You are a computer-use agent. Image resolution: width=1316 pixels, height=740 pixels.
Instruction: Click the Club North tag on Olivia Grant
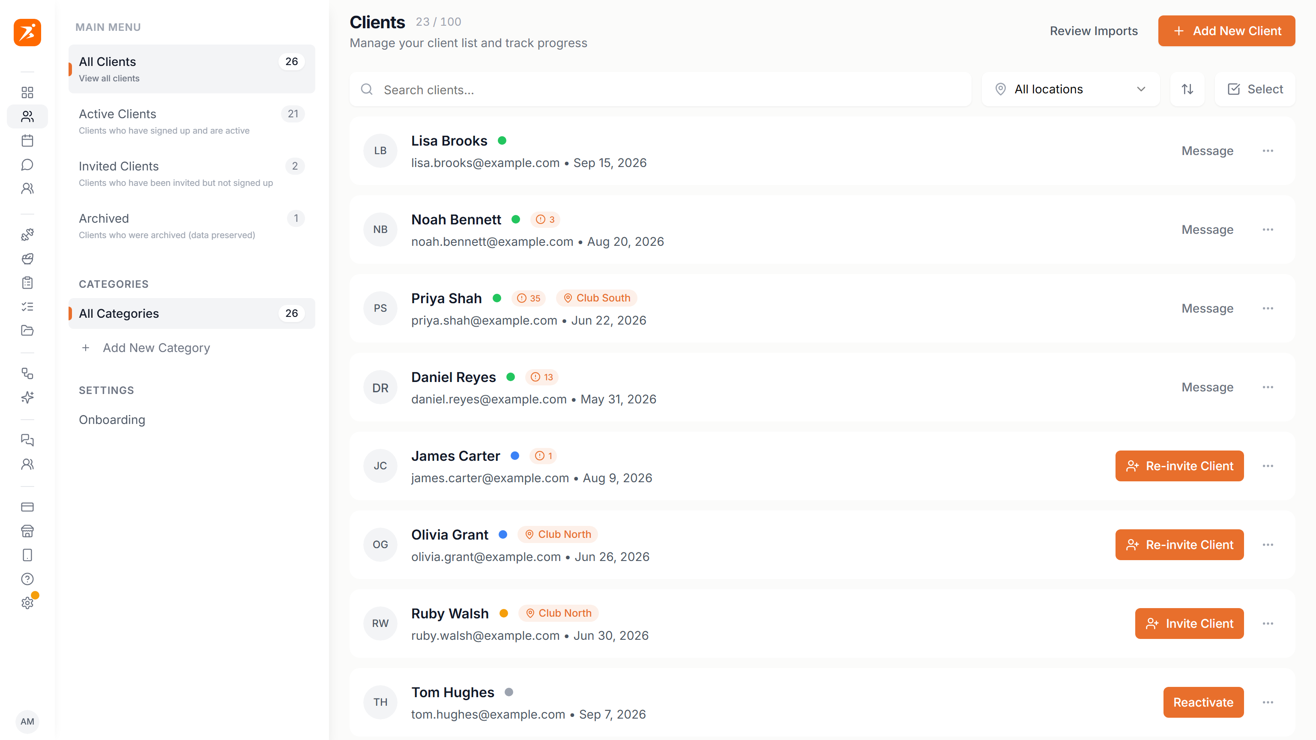(557, 534)
